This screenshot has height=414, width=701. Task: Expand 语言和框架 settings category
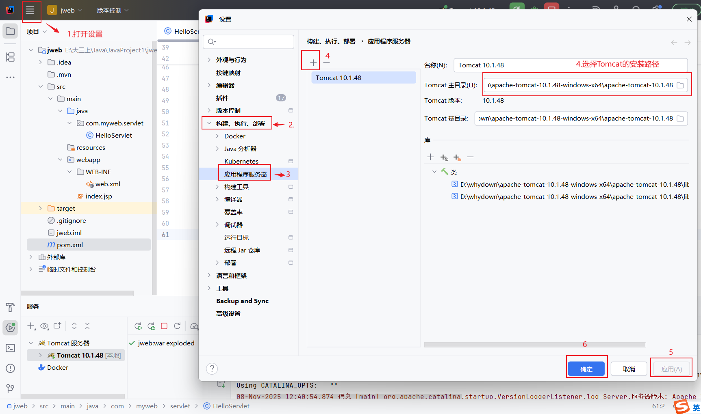click(209, 276)
